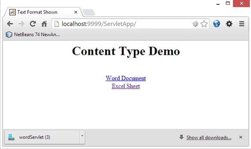Click the wordServlet file type icon

point(11,137)
